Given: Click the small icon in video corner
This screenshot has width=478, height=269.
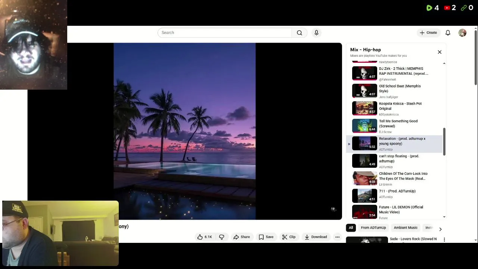Looking at the screenshot, I should [x=333, y=209].
